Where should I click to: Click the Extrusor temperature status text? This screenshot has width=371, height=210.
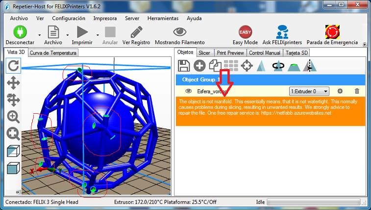click(x=165, y=202)
